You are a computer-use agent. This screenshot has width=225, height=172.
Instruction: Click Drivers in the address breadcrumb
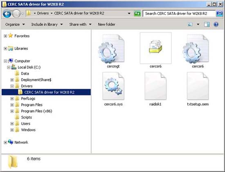click(x=43, y=13)
